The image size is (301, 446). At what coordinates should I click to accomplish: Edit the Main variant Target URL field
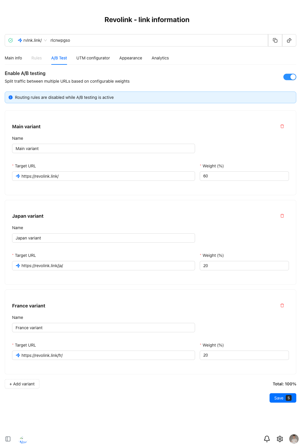[x=103, y=176]
